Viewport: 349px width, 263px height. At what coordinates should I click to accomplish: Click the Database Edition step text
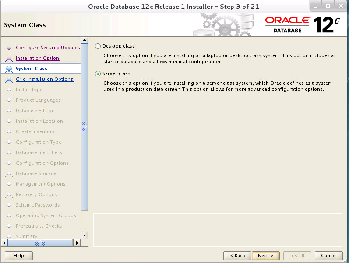tap(35, 111)
